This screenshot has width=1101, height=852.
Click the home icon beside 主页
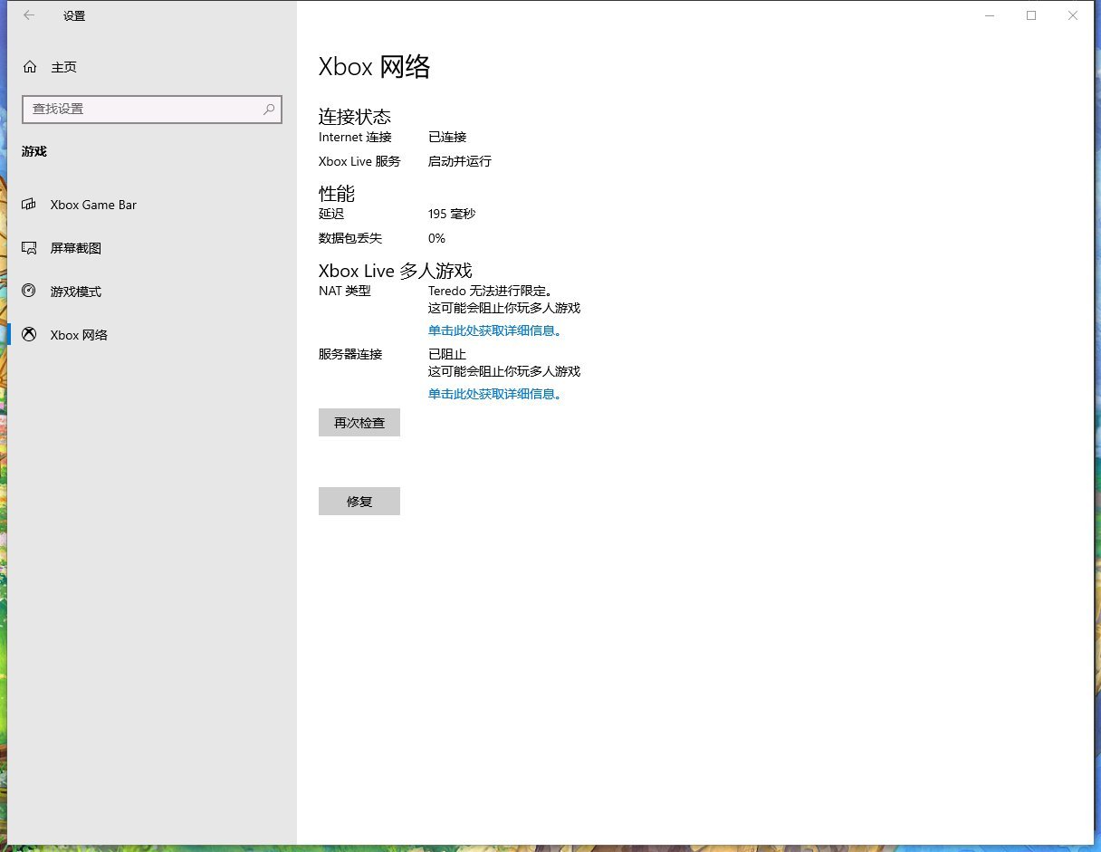tap(30, 67)
